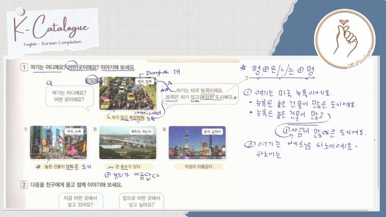Image resolution: width=386 pixels, height=217 pixels.
Task: Select the 'Taglish - Korean Compilation' subtitle
Action: click(x=52, y=43)
